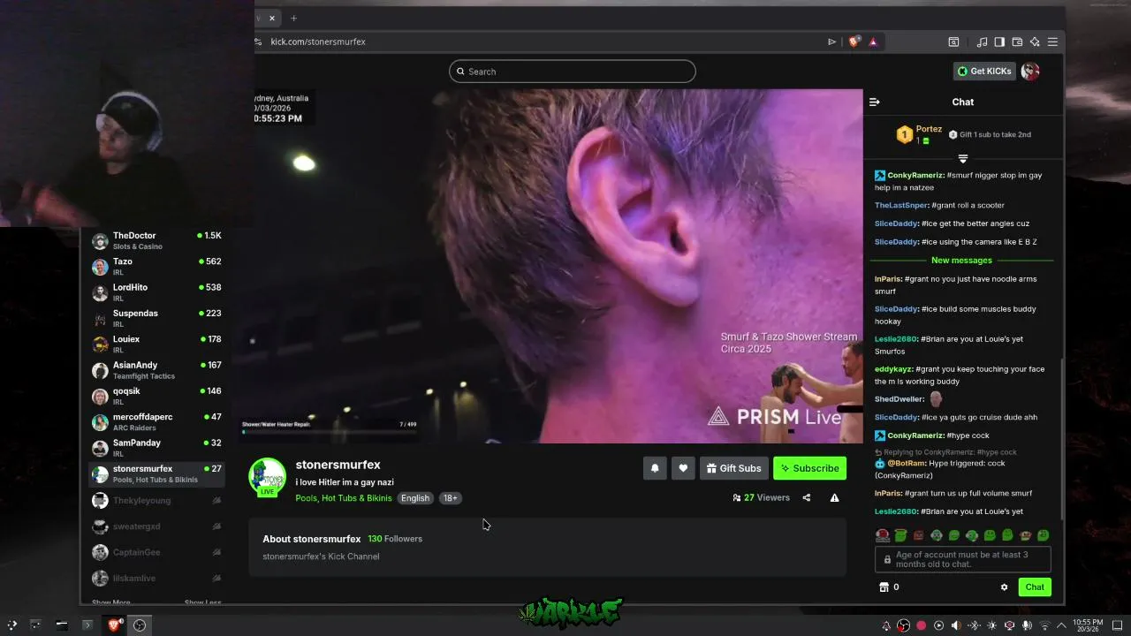Click the browser address bar URL
The width and height of the screenshot is (1131, 636).
318,42
